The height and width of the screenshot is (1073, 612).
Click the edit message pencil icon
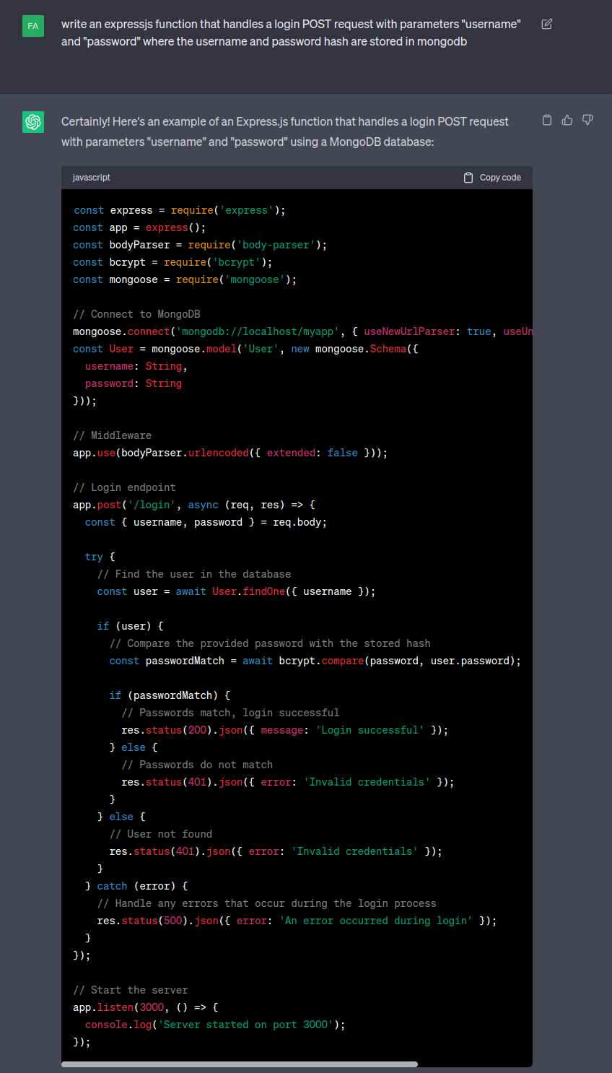point(547,25)
